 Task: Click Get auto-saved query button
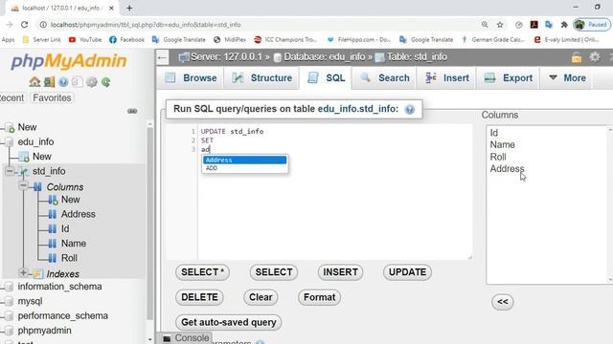point(229,323)
